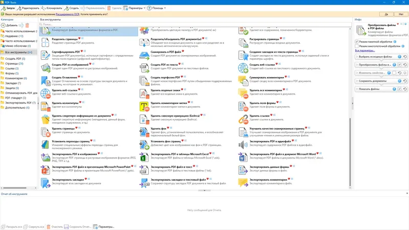
Task: Expand the Изменить свойства step
Action: coord(357,73)
